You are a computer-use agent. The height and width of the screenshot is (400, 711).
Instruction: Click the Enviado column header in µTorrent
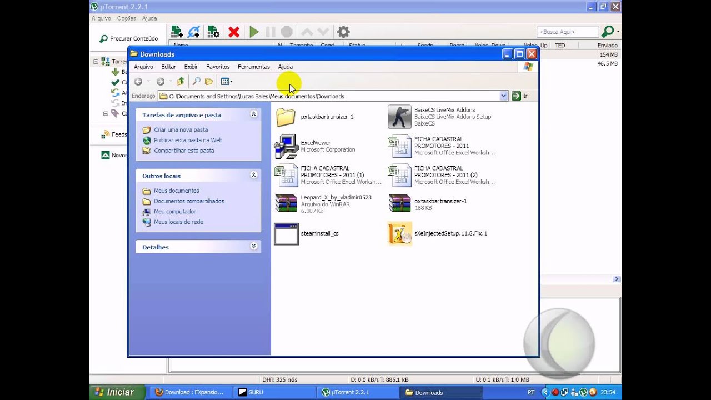[607, 46]
